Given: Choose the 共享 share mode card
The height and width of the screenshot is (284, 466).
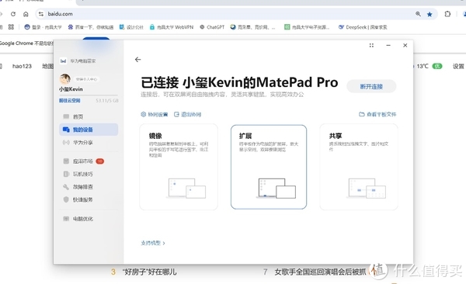Looking at the screenshot, I should [x=359, y=167].
